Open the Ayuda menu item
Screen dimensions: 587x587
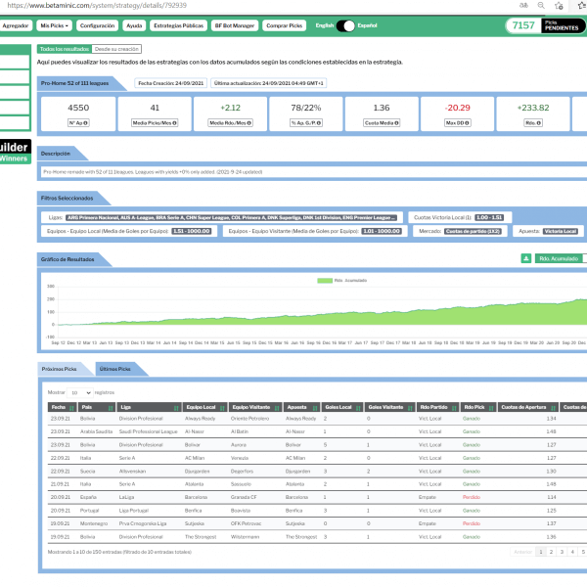pyautogui.click(x=134, y=25)
